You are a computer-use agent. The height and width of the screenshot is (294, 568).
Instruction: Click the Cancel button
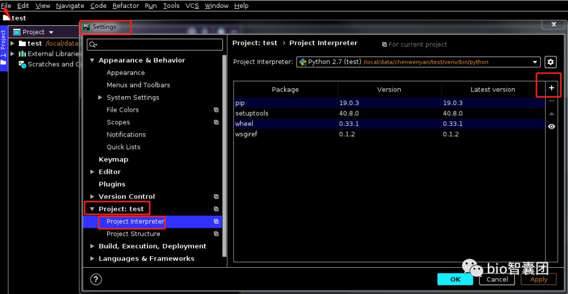click(x=497, y=279)
